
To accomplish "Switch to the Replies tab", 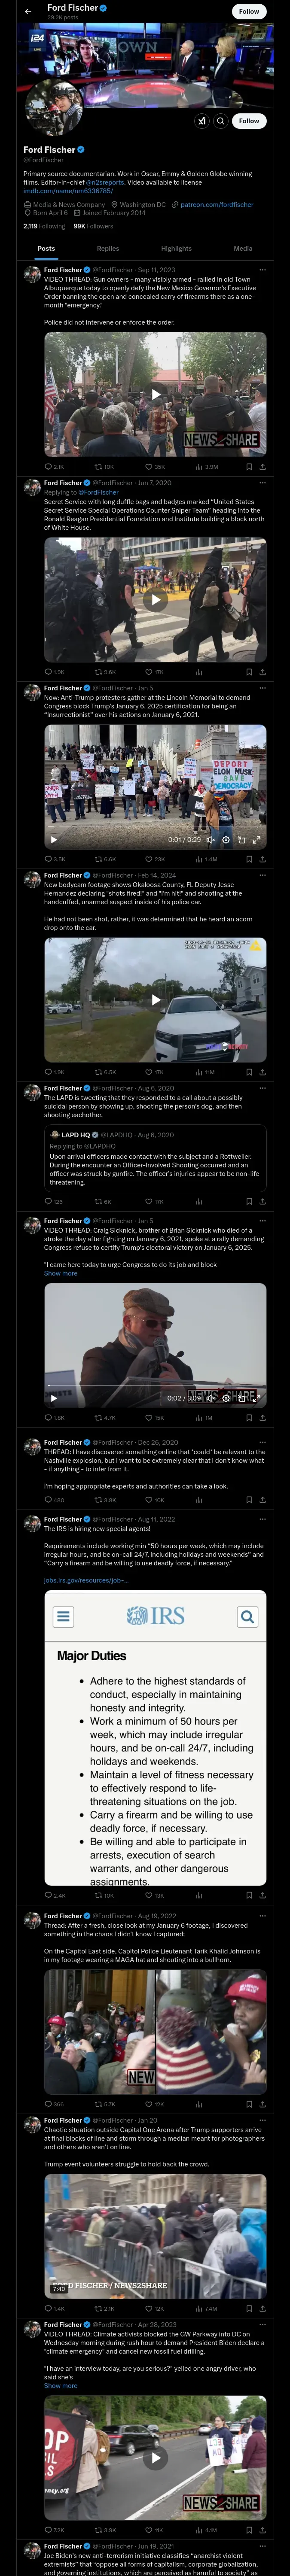I will click(x=108, y=248).
